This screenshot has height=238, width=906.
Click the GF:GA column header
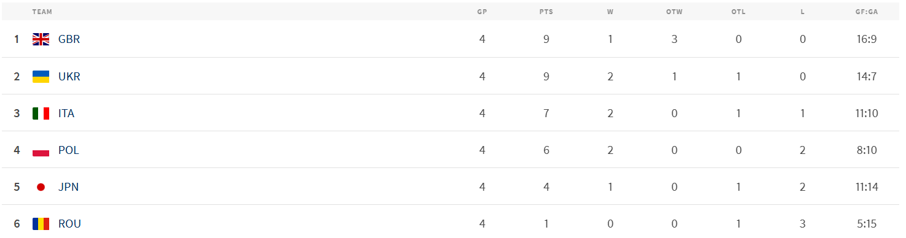866,12
